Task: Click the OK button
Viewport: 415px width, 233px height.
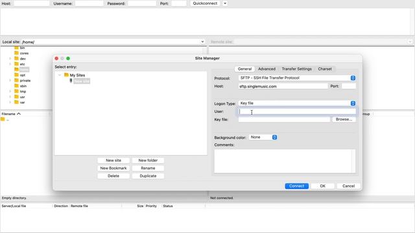Action: click(x=323, y=186)
